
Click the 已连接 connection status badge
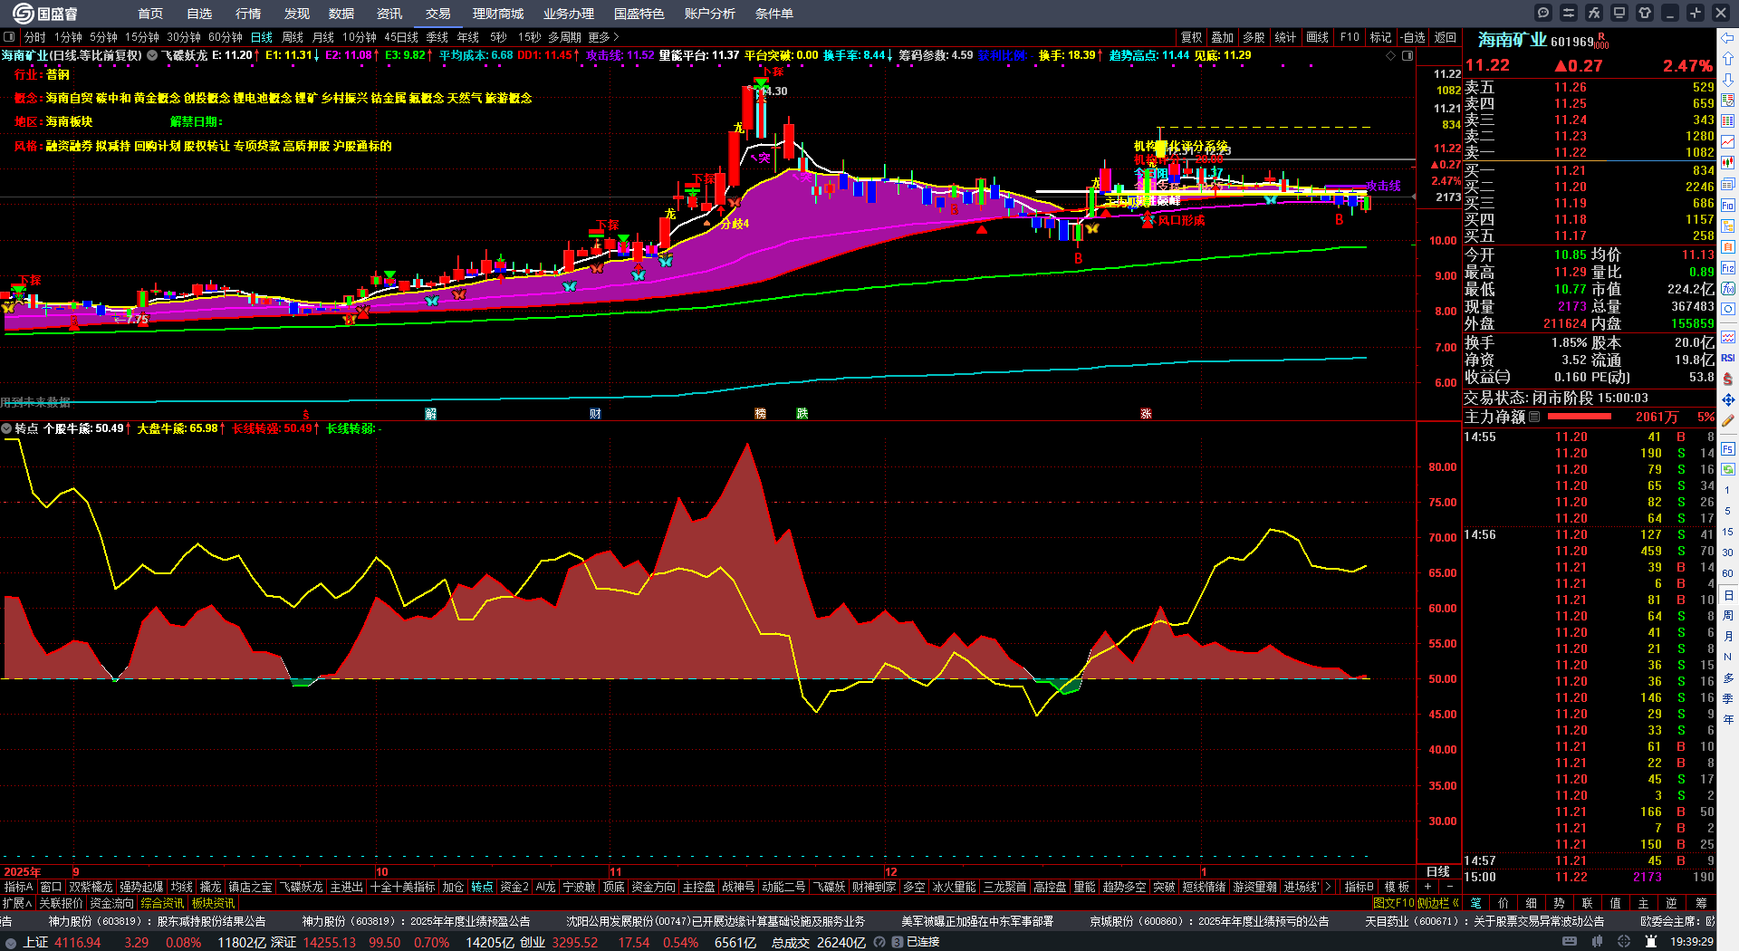(x=916, y=942)
